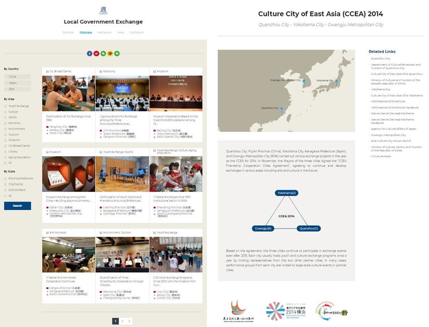Check the Culture area filter

click(6, 112)
